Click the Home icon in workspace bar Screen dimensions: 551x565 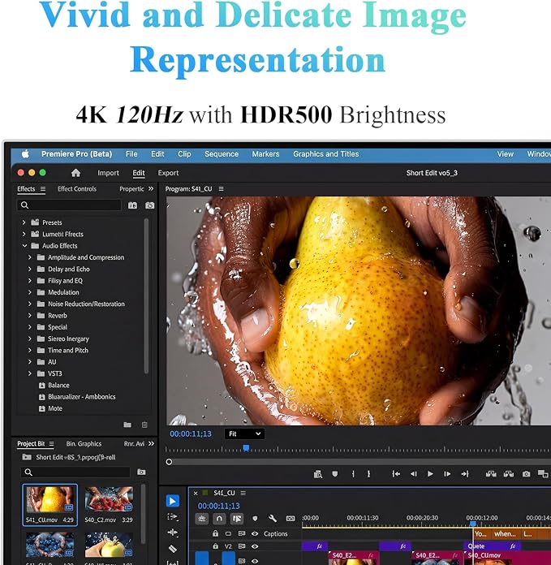[x=75, y=173]
